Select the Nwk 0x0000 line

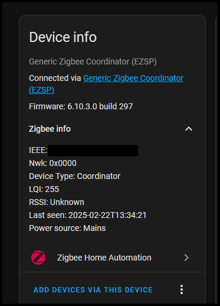tap(52, 163)
